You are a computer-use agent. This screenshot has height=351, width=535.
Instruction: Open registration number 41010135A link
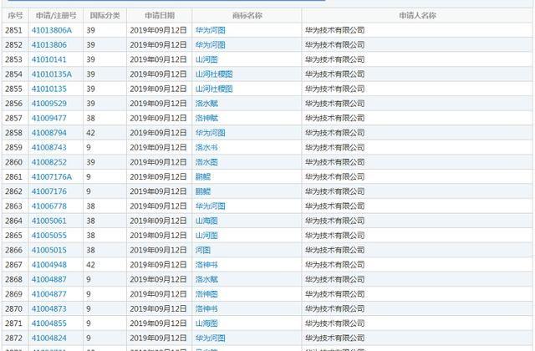click(52, 74)
